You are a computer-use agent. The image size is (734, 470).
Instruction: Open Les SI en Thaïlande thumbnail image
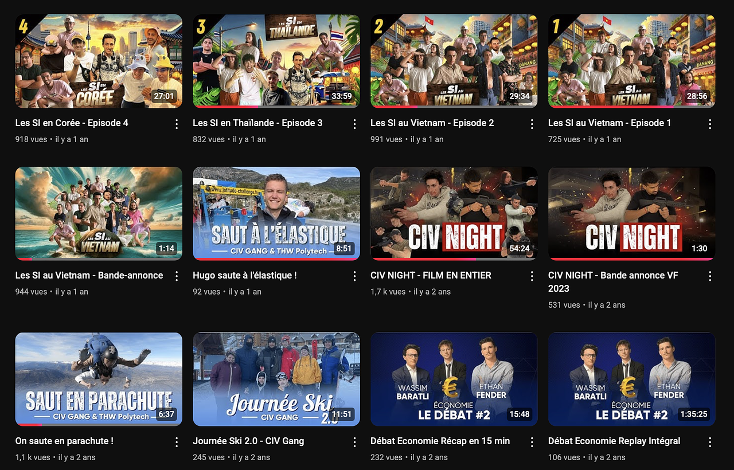276,61
